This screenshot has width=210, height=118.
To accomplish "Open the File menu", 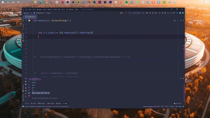I will coord(27,10).
